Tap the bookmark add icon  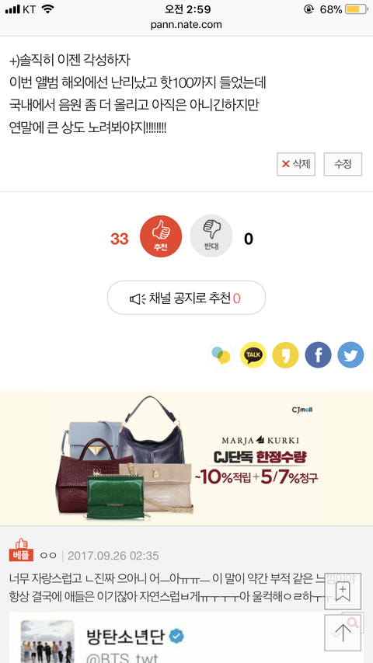point(343,591)
